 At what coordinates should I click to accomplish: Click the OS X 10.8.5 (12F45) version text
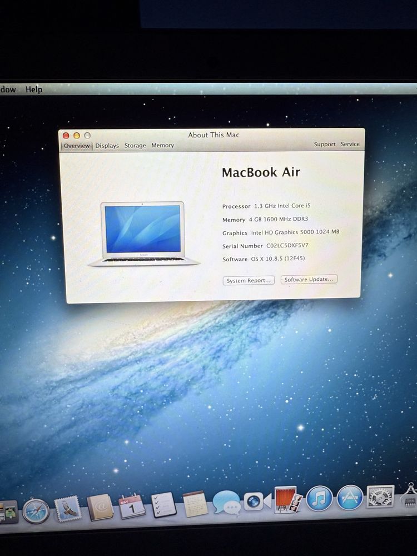[x=278, y=259]
